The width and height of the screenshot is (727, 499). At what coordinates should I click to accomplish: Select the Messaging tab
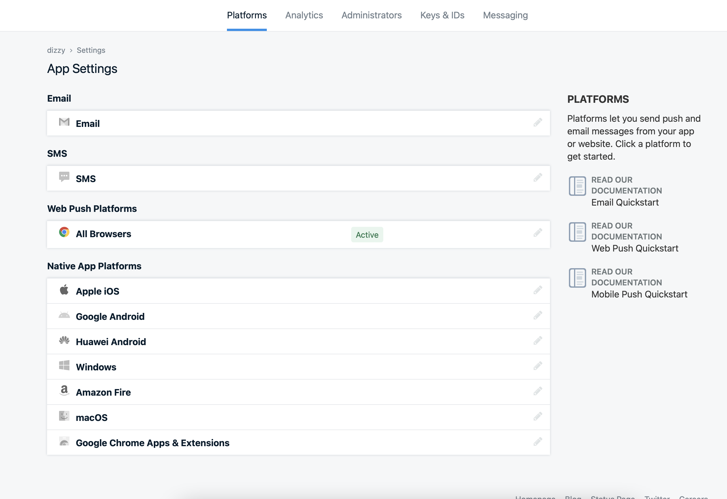(505, 15)
